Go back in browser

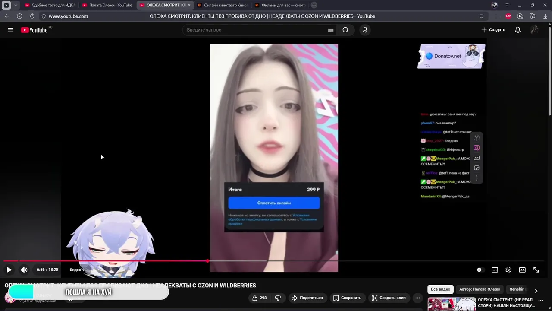pyautogui.click(x=6, y=16)
